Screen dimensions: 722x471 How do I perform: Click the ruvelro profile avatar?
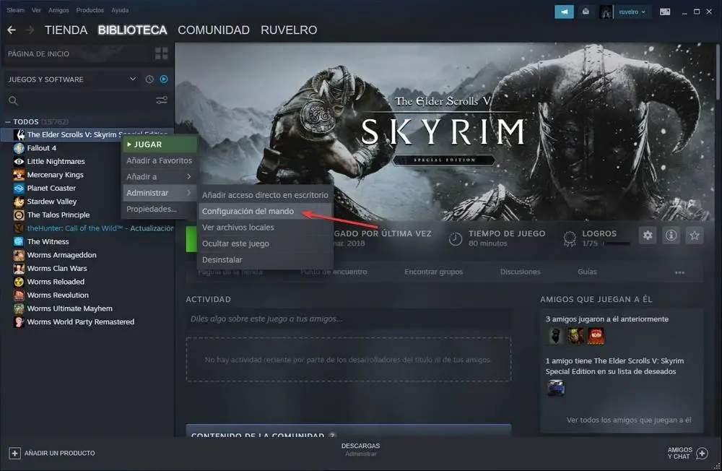tap(606, 12)
